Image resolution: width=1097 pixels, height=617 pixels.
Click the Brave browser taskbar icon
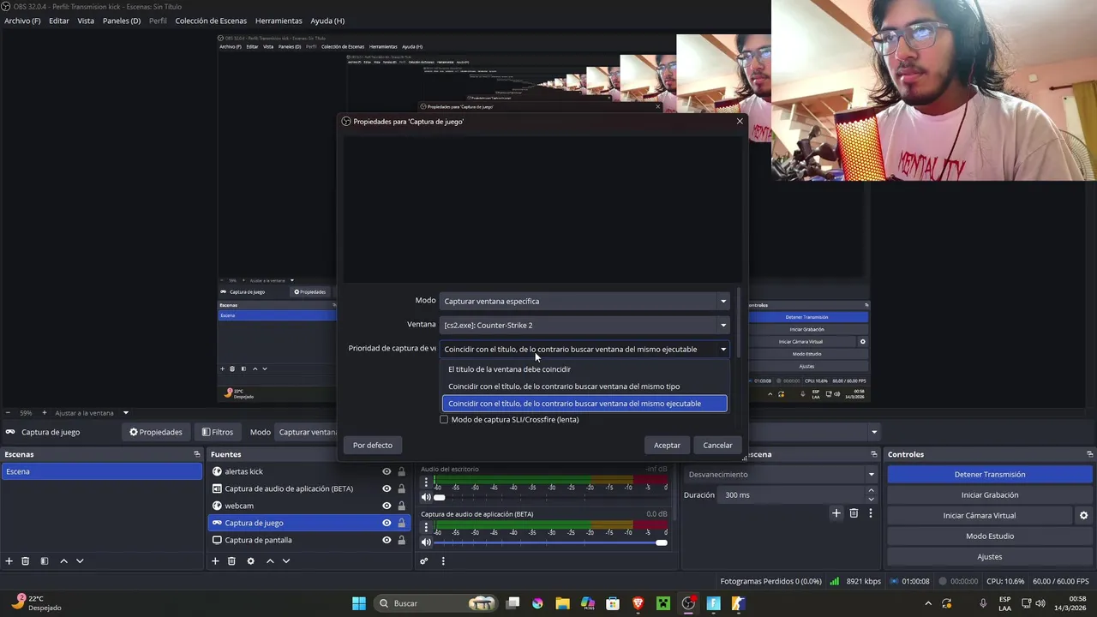[638, 603]
